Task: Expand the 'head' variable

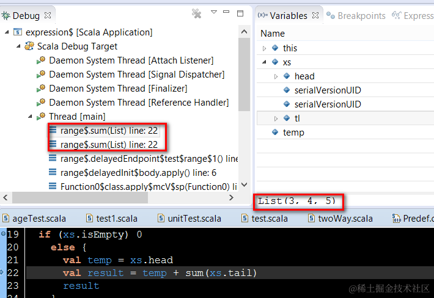Action: (x=276, y=76)
